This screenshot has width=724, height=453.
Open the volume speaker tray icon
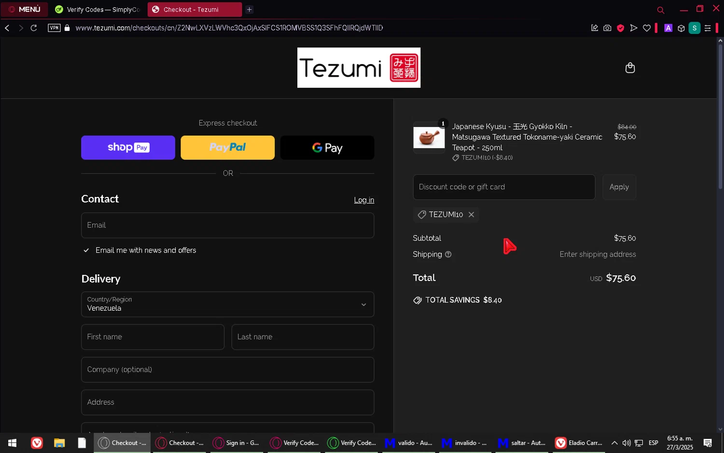627,443
